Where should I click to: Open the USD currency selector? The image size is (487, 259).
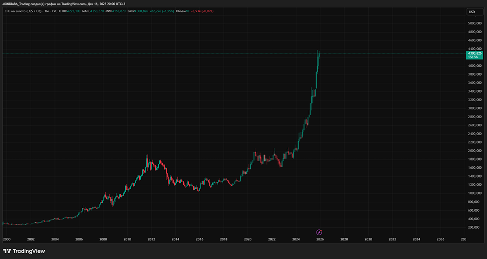click(x=475, y=12)
